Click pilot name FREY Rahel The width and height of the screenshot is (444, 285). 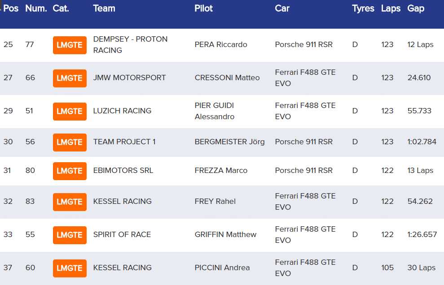(x=215, y=202)
